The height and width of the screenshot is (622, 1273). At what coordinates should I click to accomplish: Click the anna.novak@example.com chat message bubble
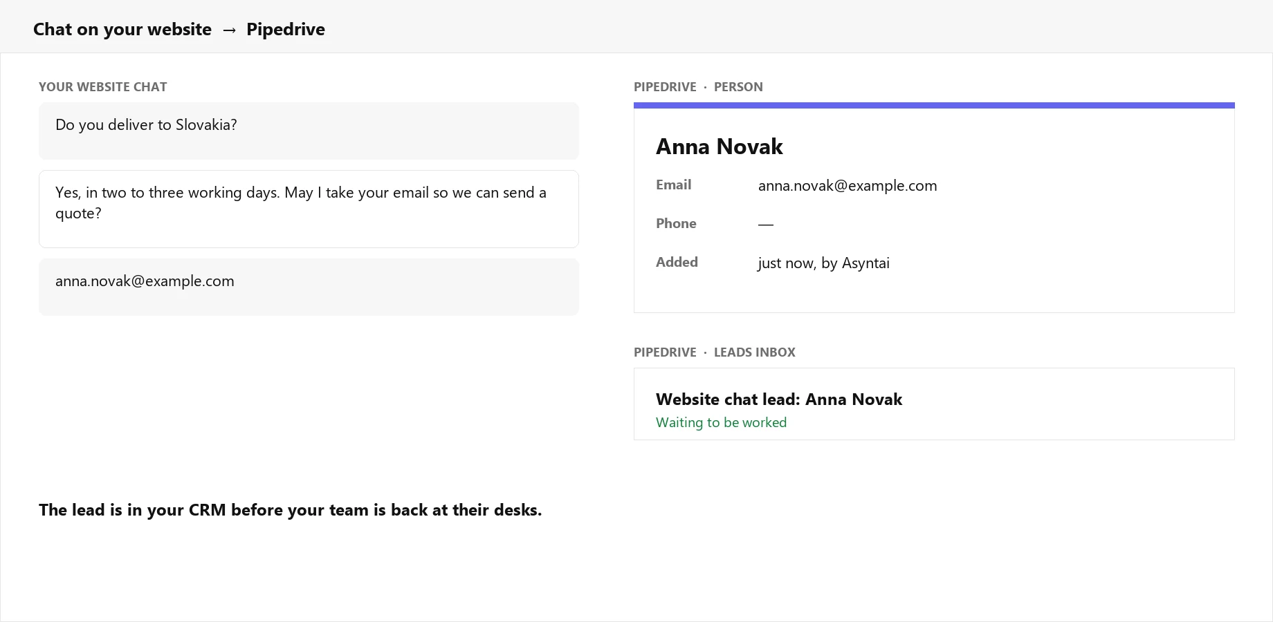tap(309, 287)
